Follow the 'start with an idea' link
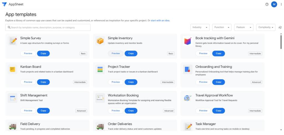 coord(160,20)
